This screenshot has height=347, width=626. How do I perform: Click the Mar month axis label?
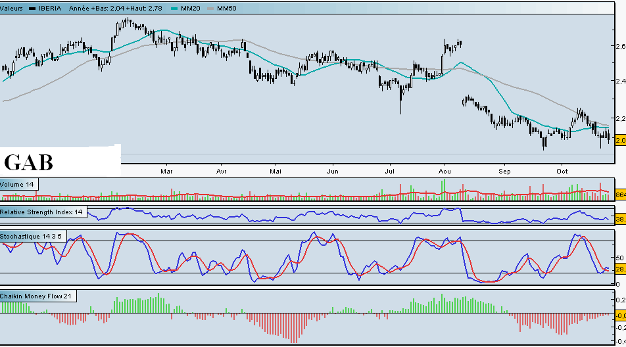pyautogui.click(x=166, y=172)
